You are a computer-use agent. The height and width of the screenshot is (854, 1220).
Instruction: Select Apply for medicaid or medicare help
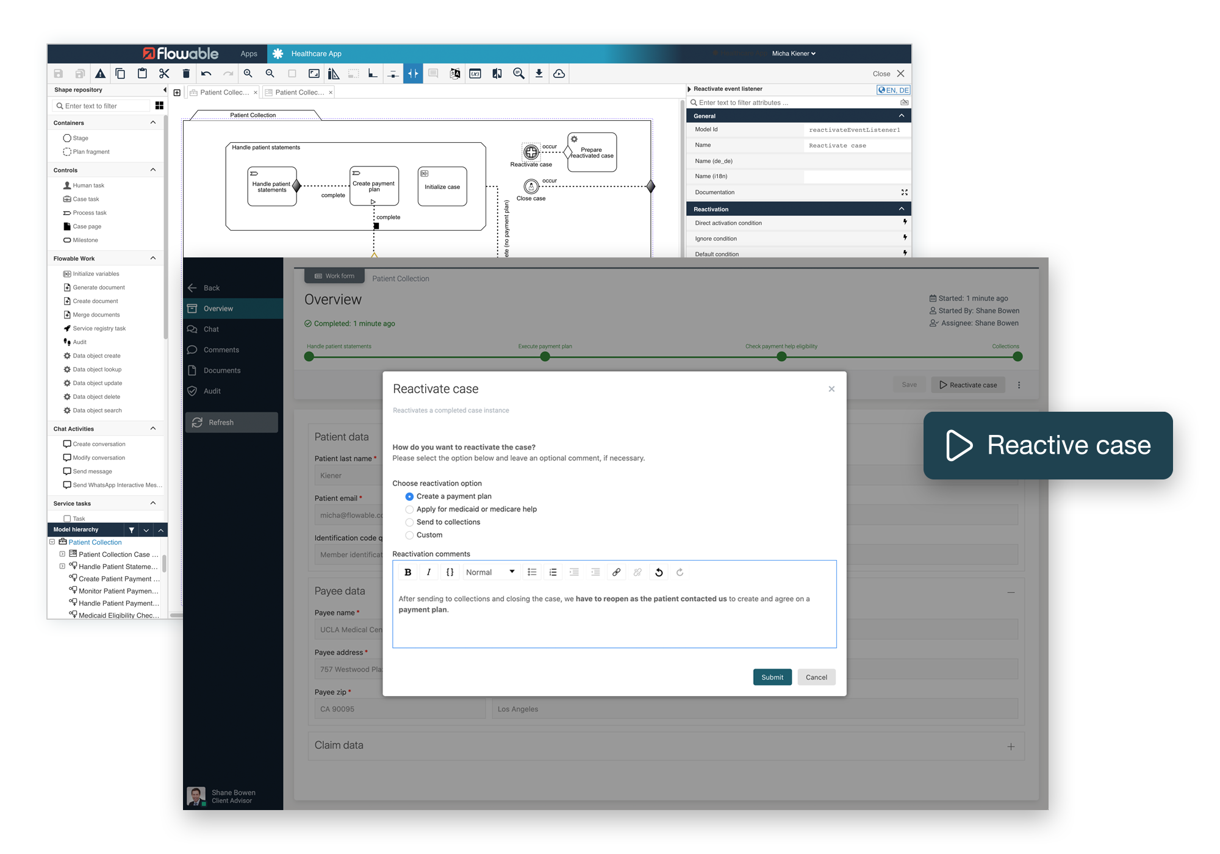click(x=409, y=509)
